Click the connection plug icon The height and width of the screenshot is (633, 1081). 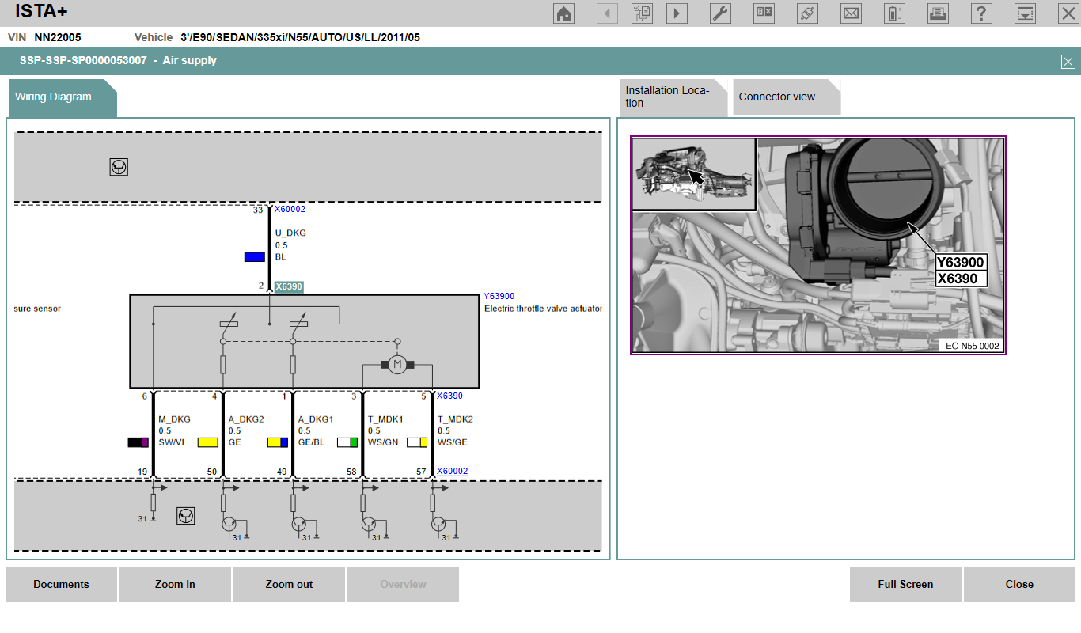pyautogui.click(x=807, y=13)
